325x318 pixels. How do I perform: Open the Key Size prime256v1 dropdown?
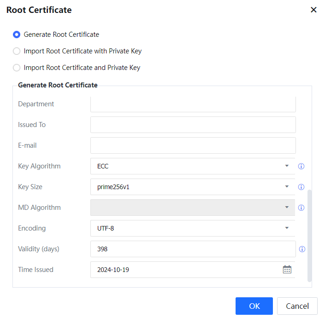coord(193,187)
